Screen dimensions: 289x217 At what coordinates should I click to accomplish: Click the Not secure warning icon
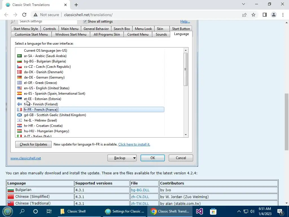coord(35,15)
